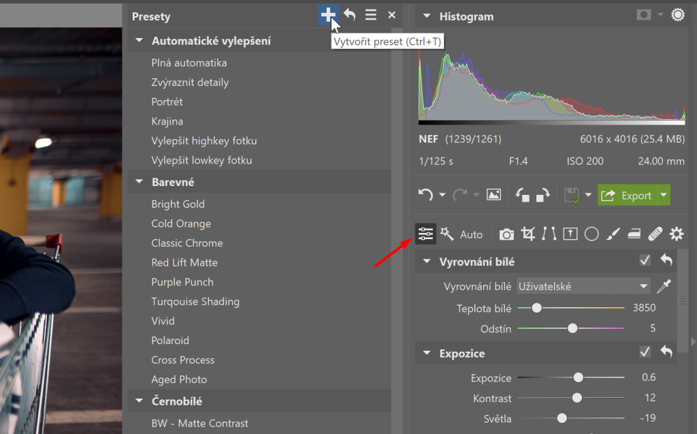
Task: Toggle the Vyrovnání bílé checkbox
Action: coord(645,260)
